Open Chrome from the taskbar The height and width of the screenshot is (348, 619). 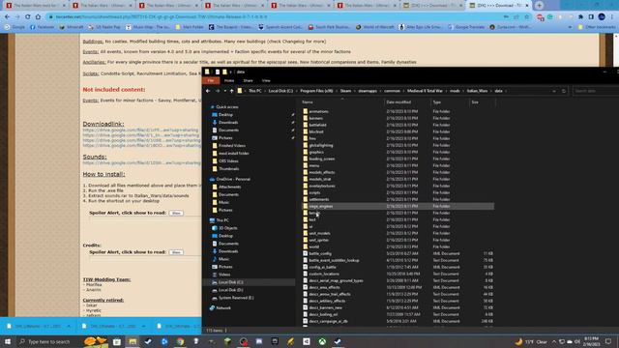[180, 341]
